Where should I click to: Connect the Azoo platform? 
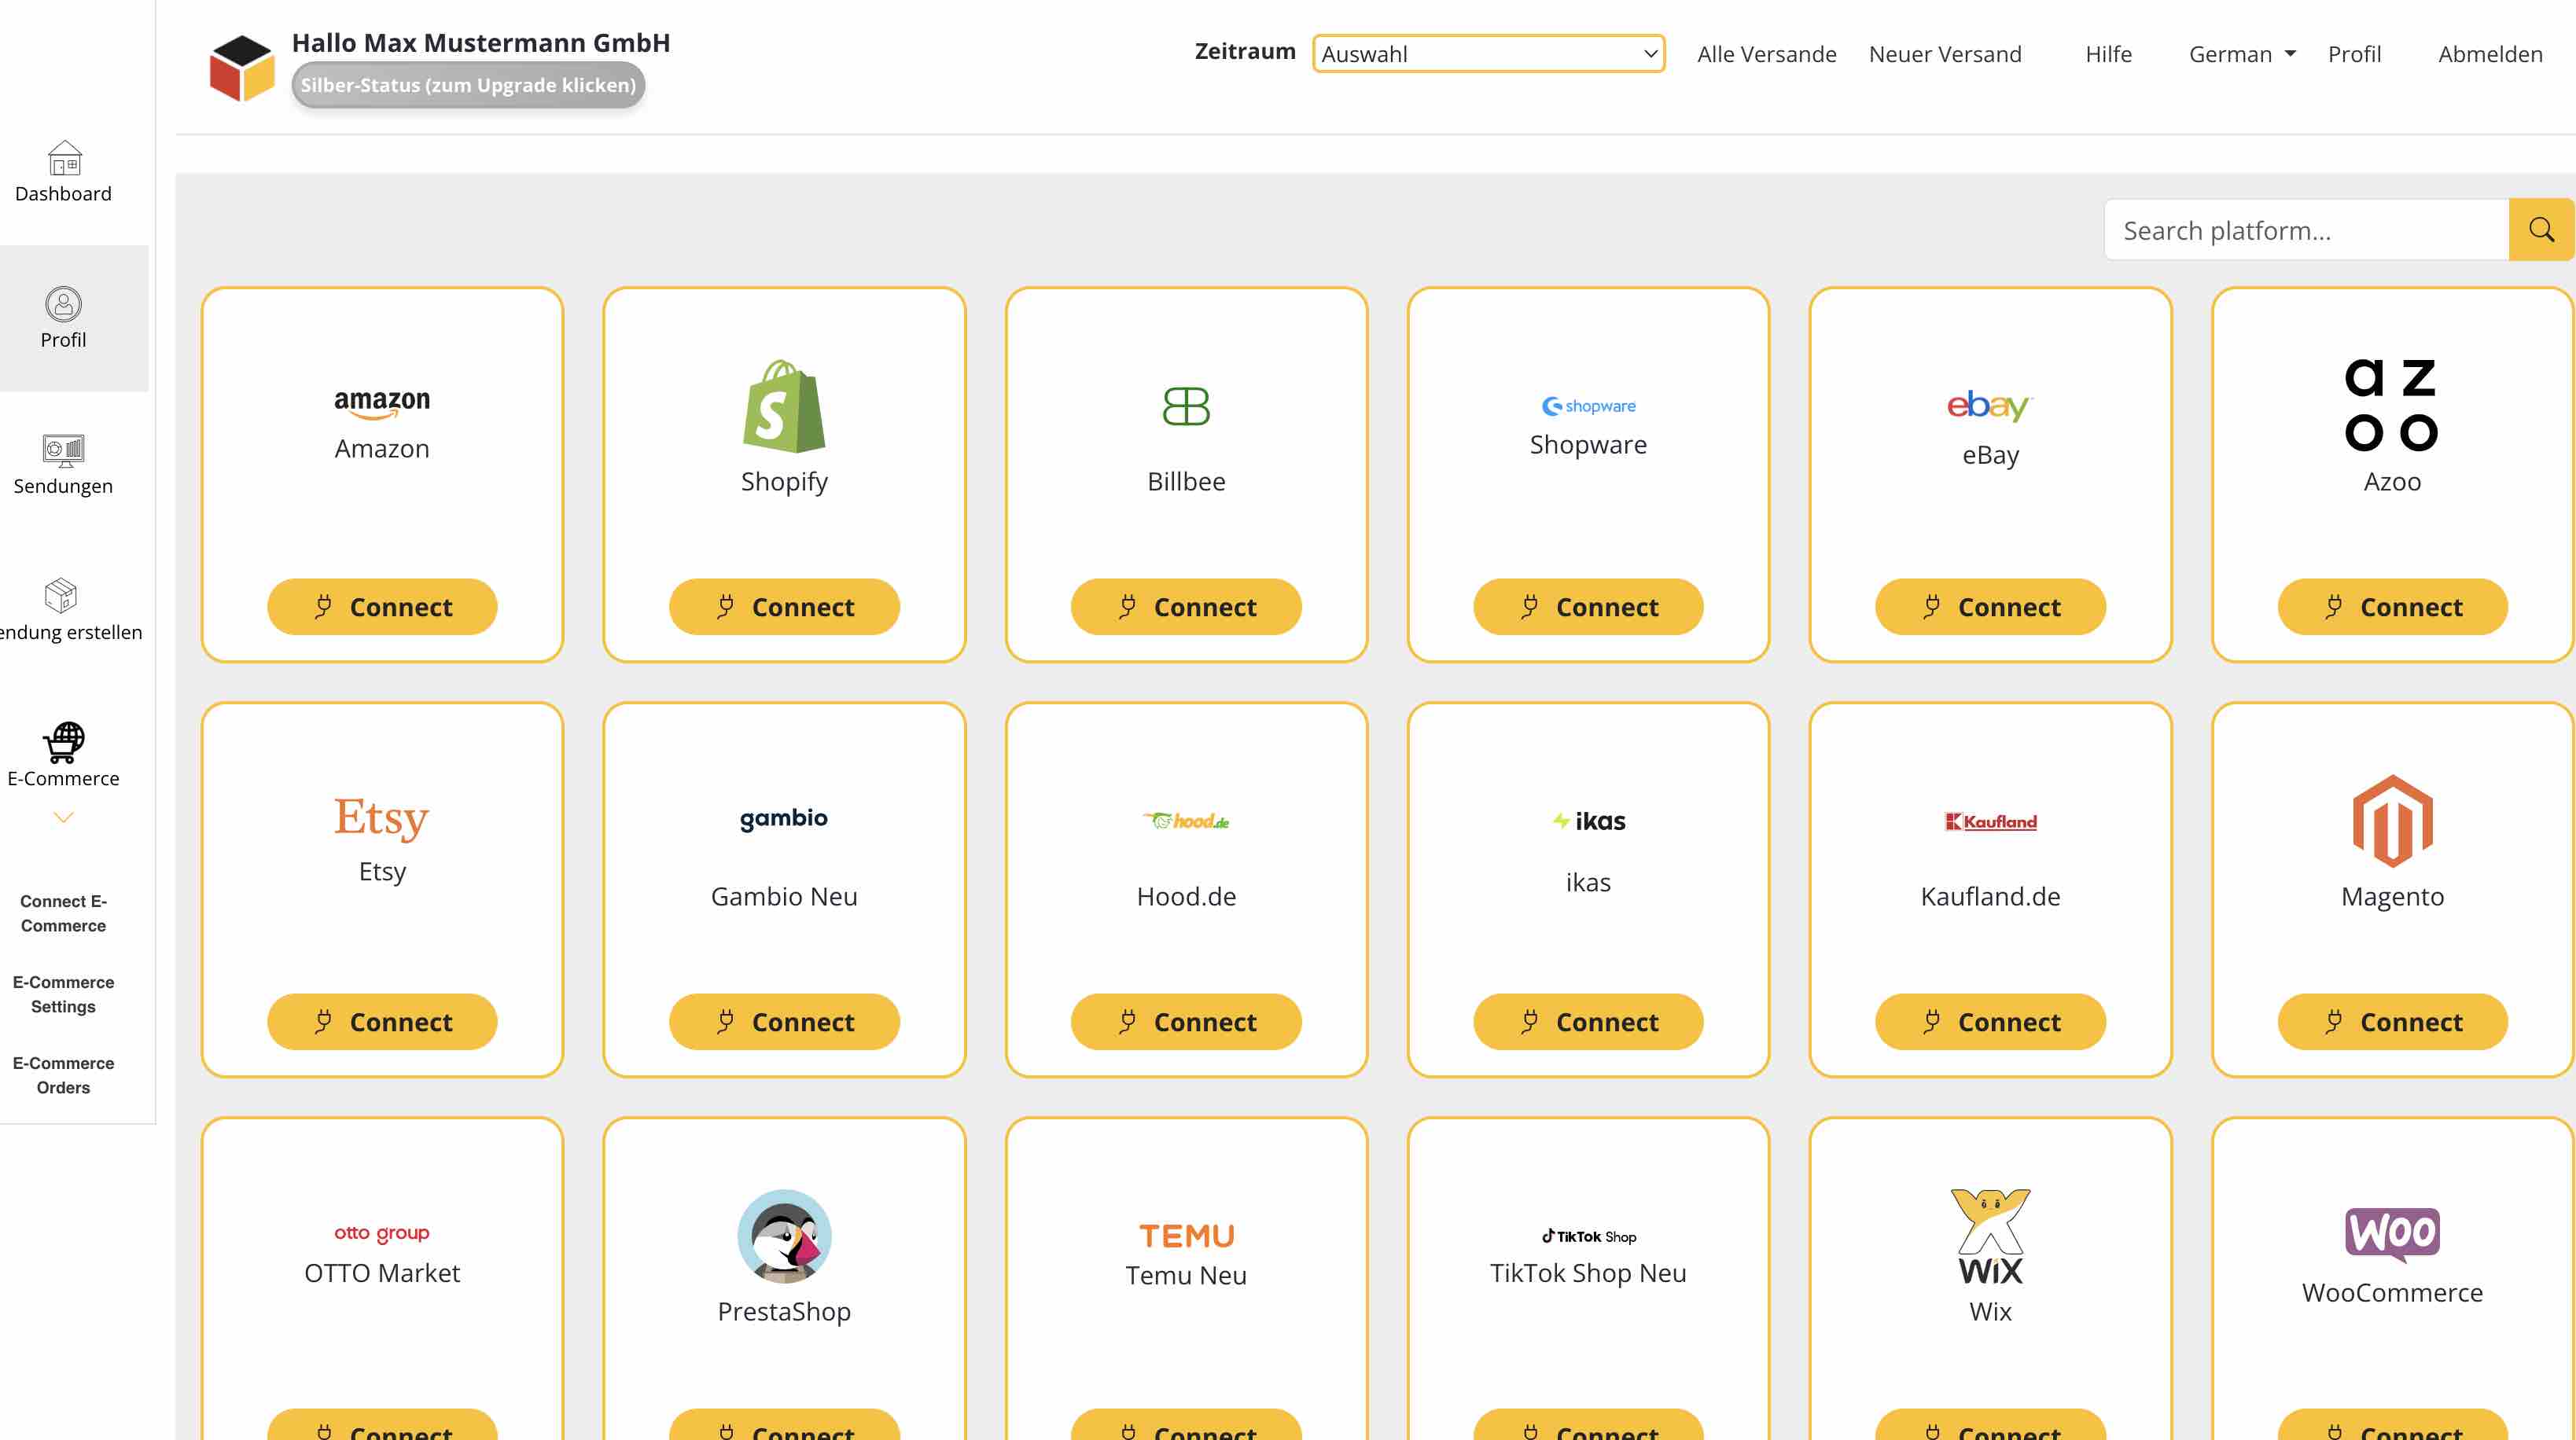(x=2392, y=607)
